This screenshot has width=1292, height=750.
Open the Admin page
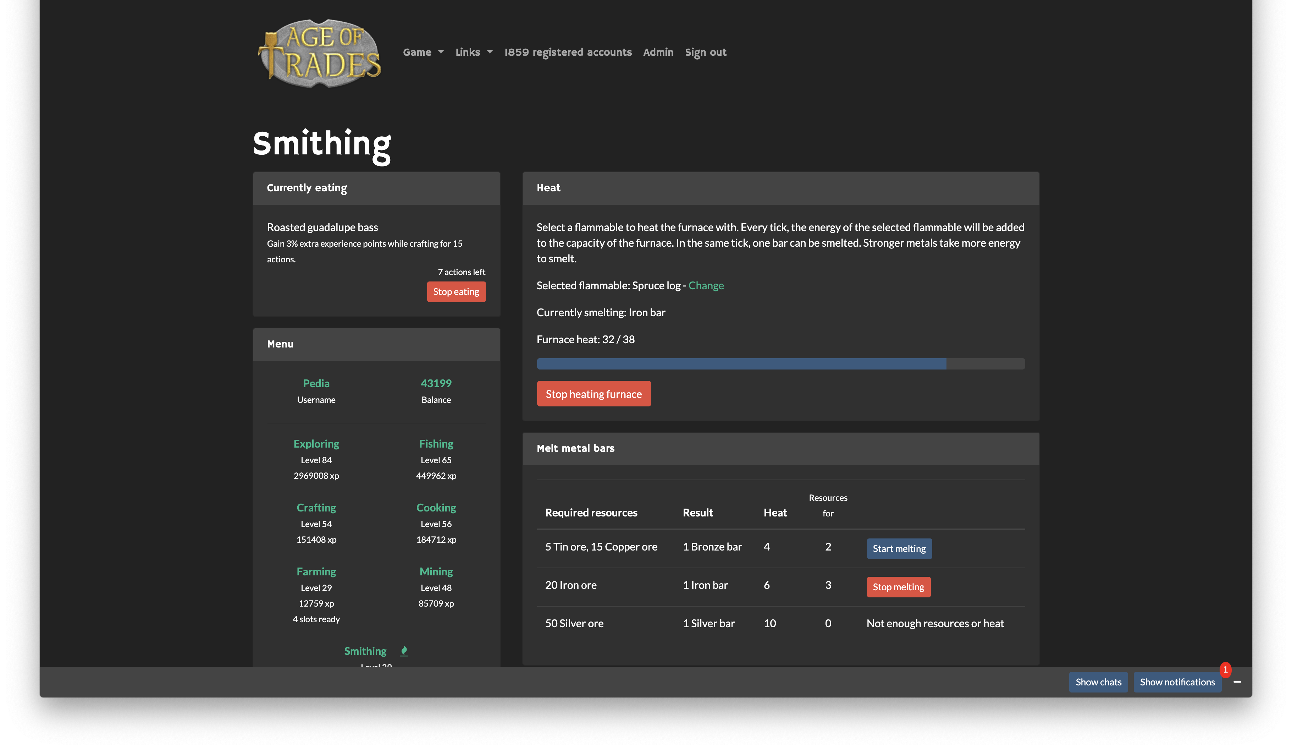point(658,52)
